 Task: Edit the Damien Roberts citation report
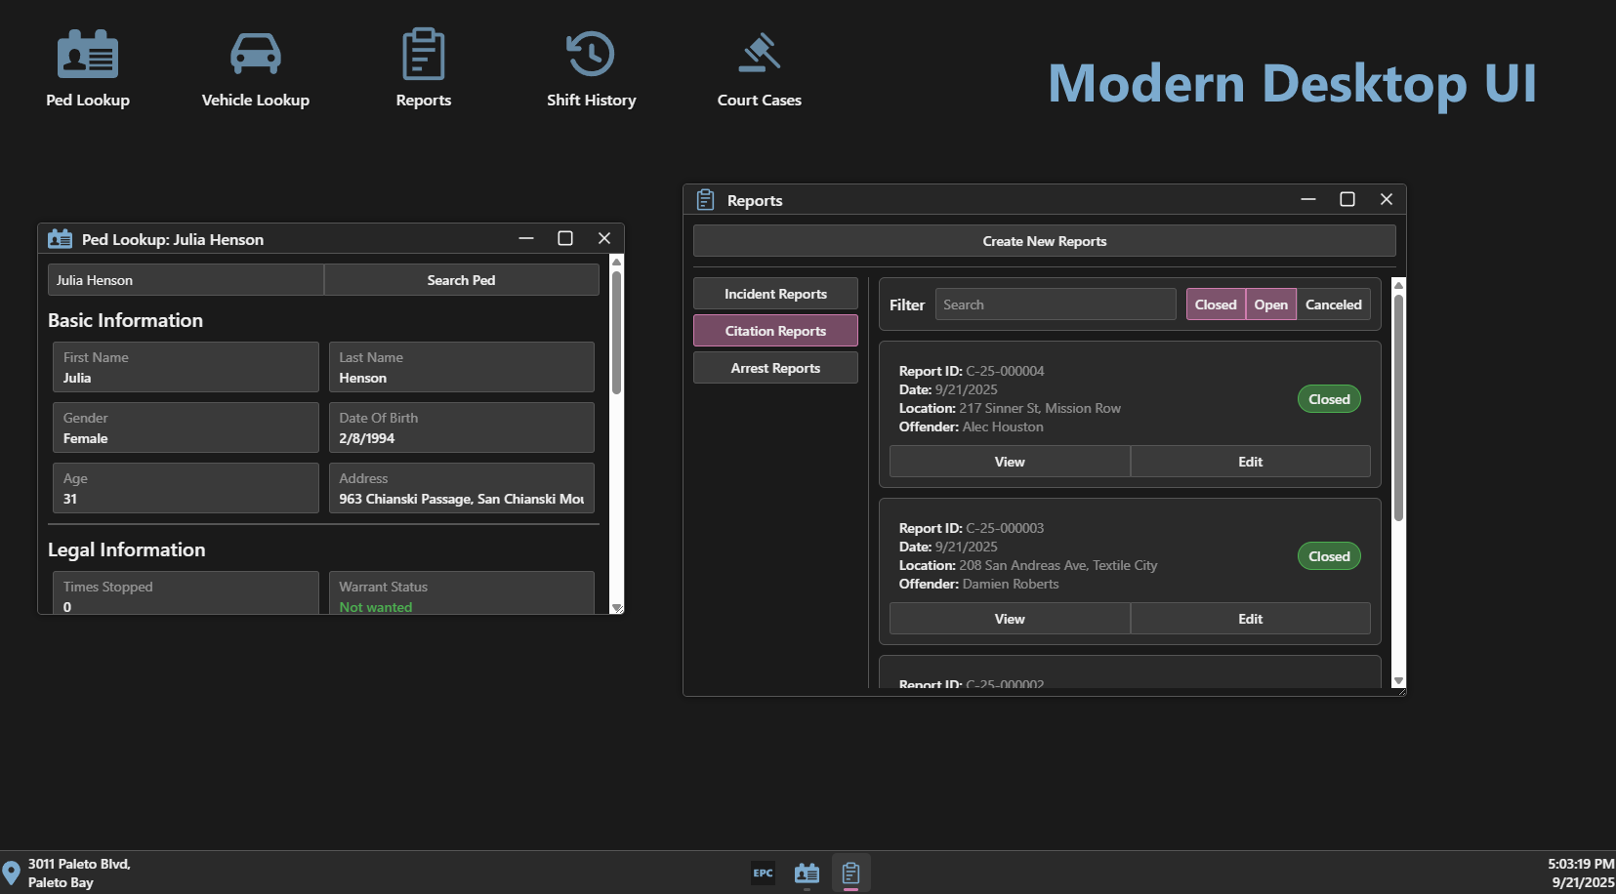[x=1250, y=619]
